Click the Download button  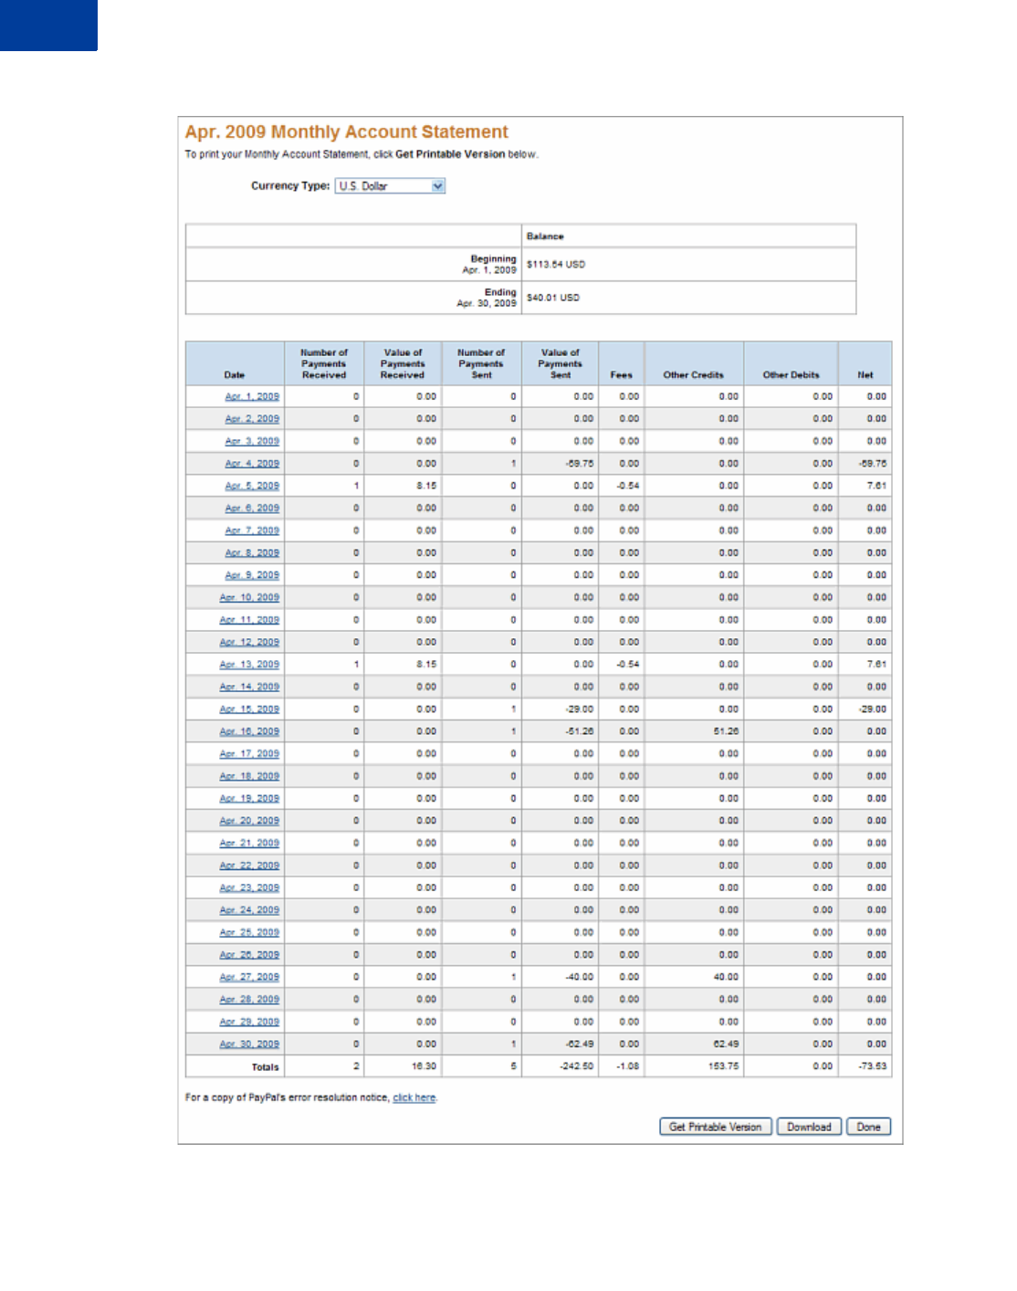coord(809,1128)
